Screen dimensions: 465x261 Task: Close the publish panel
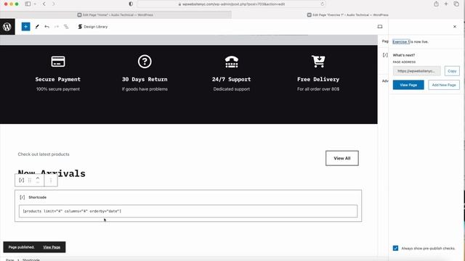(455, 27)
